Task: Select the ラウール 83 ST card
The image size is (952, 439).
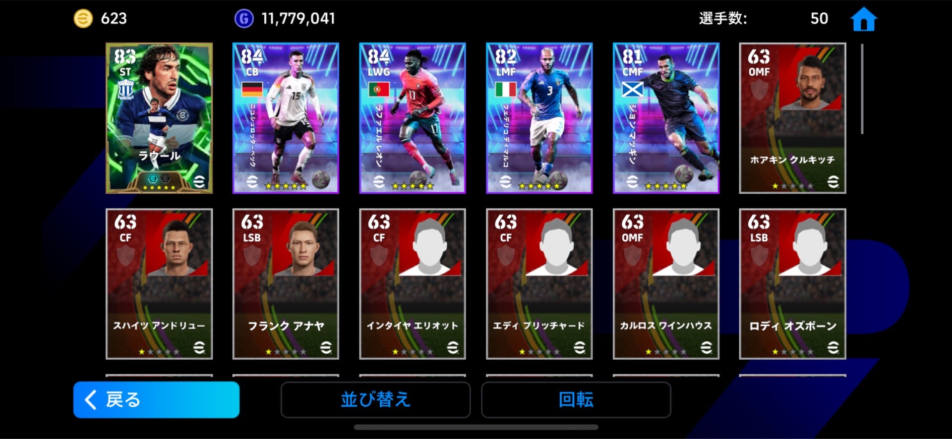Action: (x=159, y=118)
